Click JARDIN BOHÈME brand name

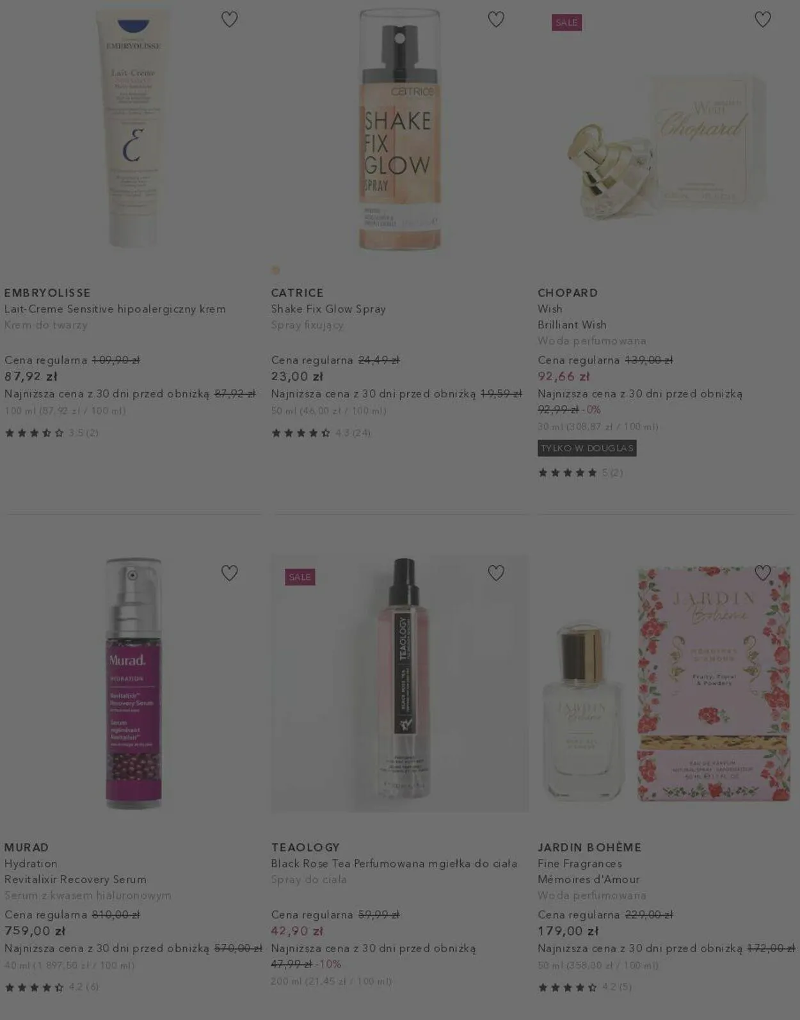pos(589,847)
